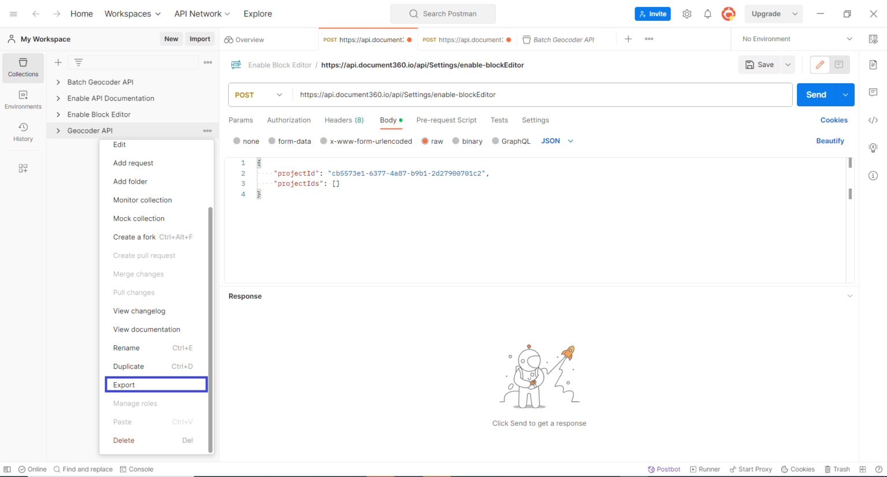This screenshot has width=887, height=477.
Task: Open the History sidebar panel
Action: click(23, 133)
